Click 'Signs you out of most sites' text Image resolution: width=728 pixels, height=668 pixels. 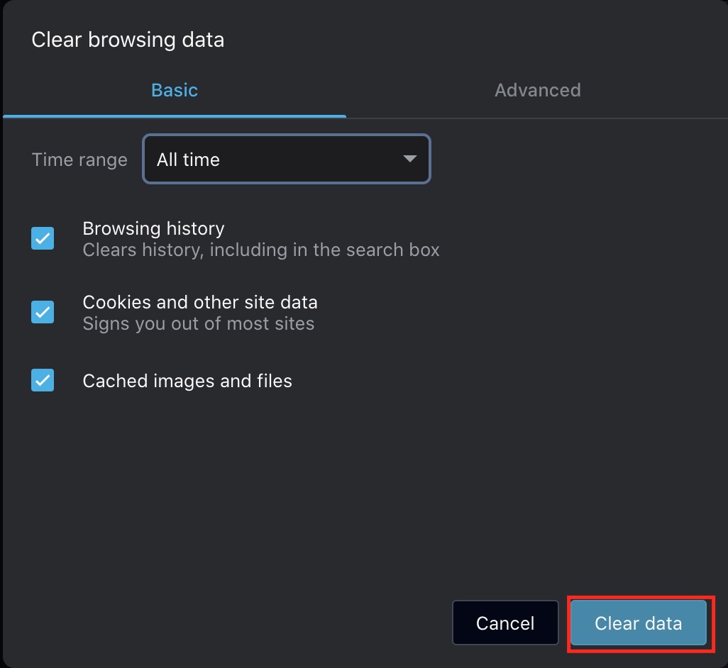pos(198,324)
